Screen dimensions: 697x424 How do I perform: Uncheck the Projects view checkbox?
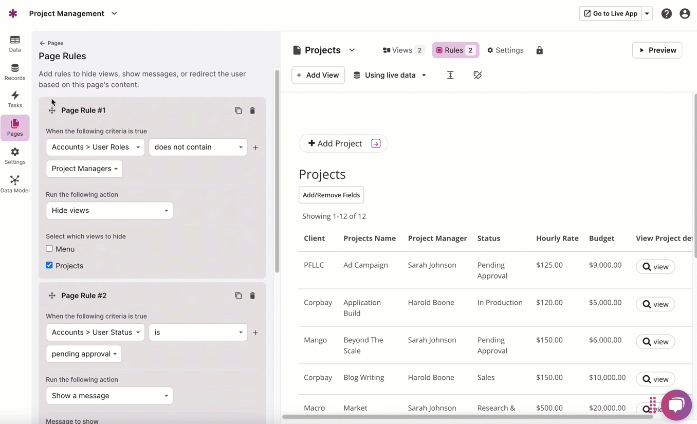[x=49, y=265]
